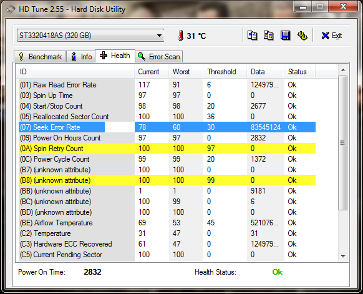Select the Start/Stop Count row

pos(167,106)
